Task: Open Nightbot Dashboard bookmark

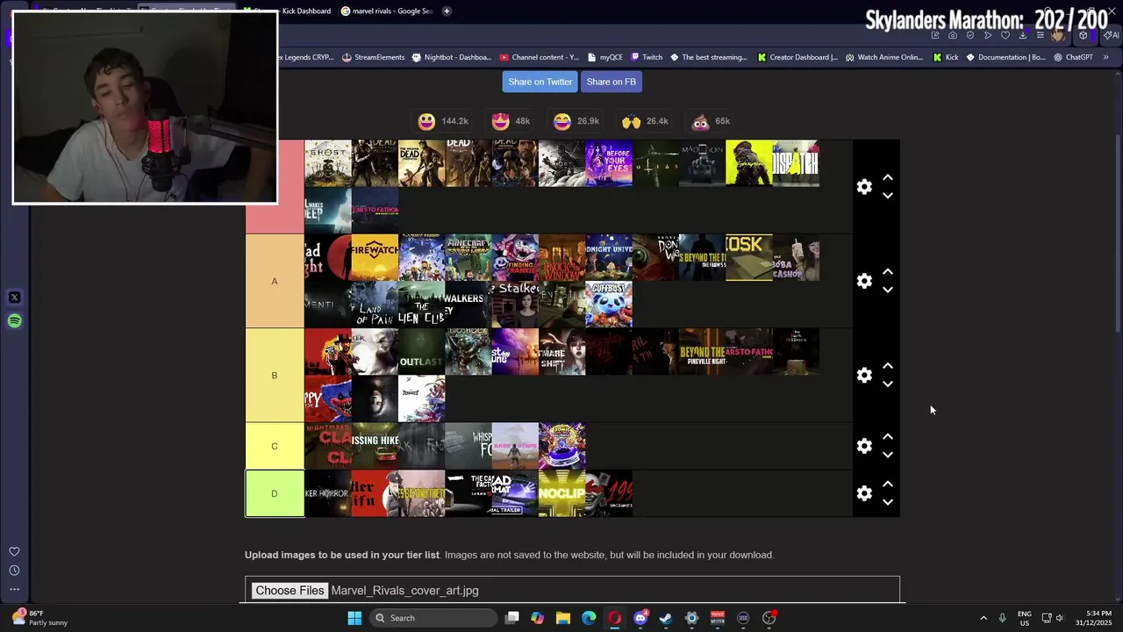Action: click(x=450, y=57)
